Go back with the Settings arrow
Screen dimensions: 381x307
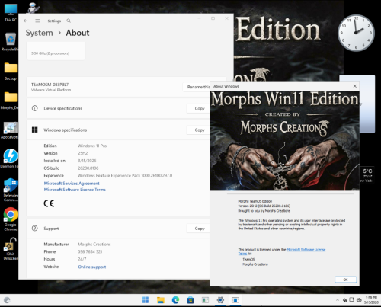click(x=25, y=21)
